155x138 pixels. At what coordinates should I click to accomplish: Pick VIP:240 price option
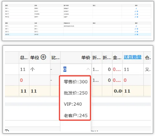click(x=73, y=104)
